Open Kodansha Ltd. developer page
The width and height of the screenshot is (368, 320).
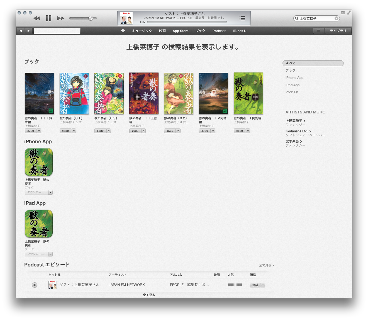pyautogui.click(x=298, y=131)
